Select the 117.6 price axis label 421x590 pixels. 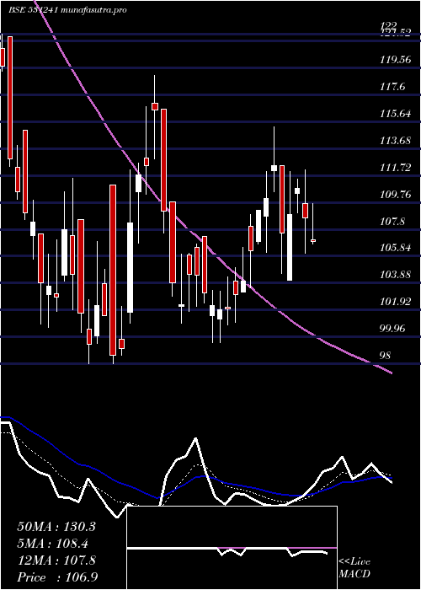(392, 87)
